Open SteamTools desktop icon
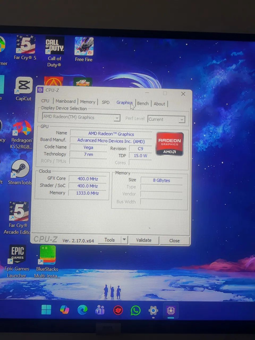255x340 pixels. coord(20,169)
